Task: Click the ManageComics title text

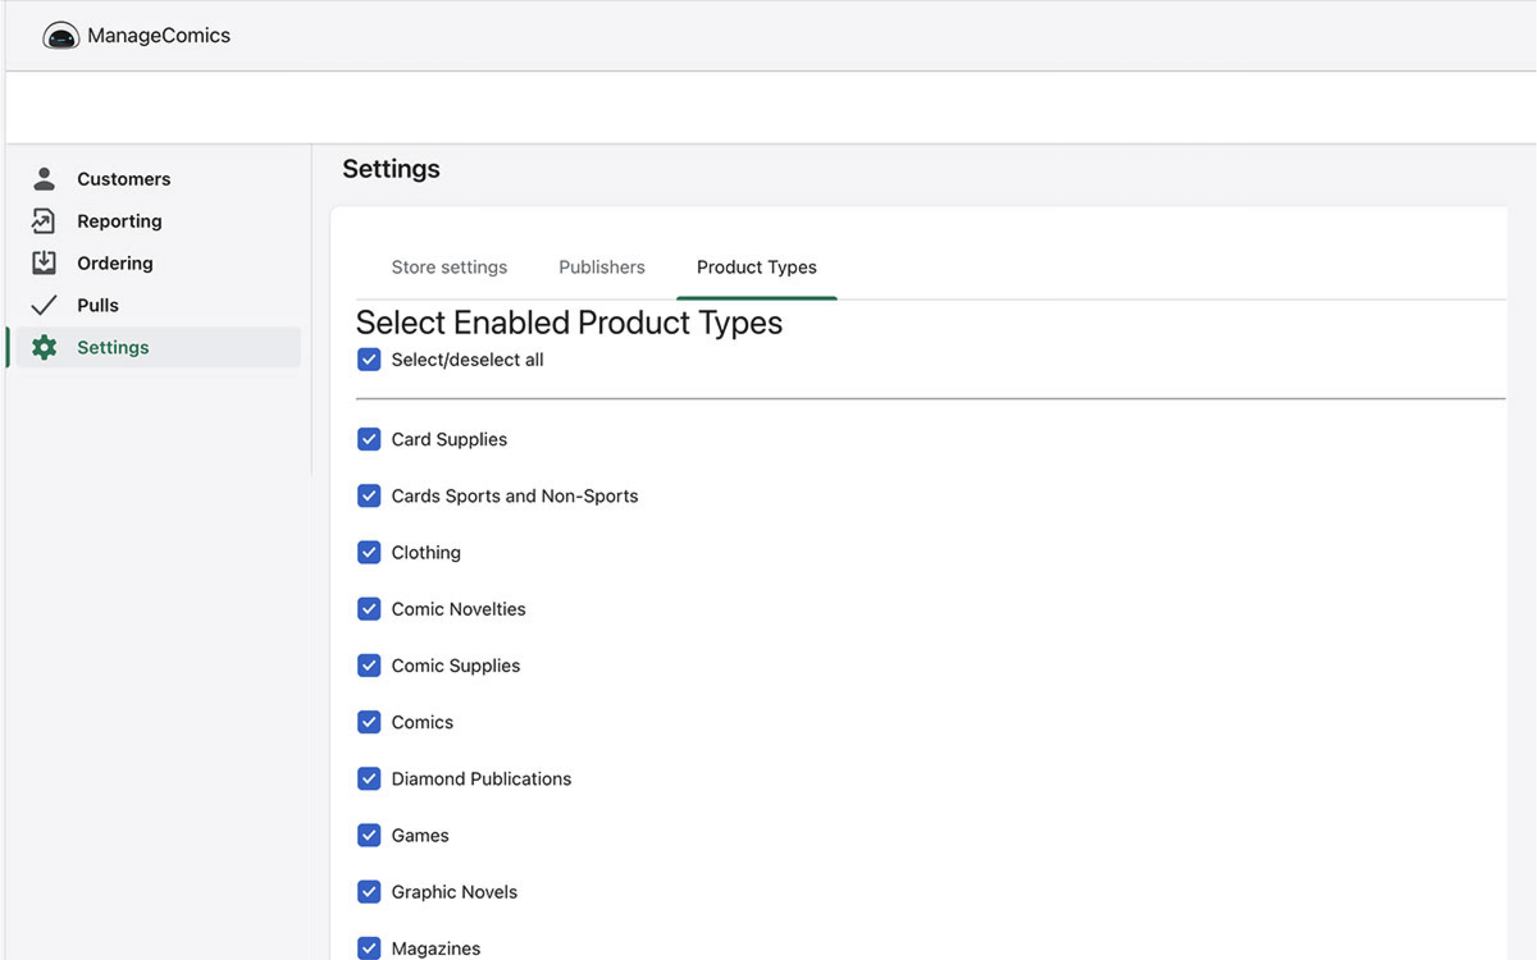Action: (x=159, y=35)
